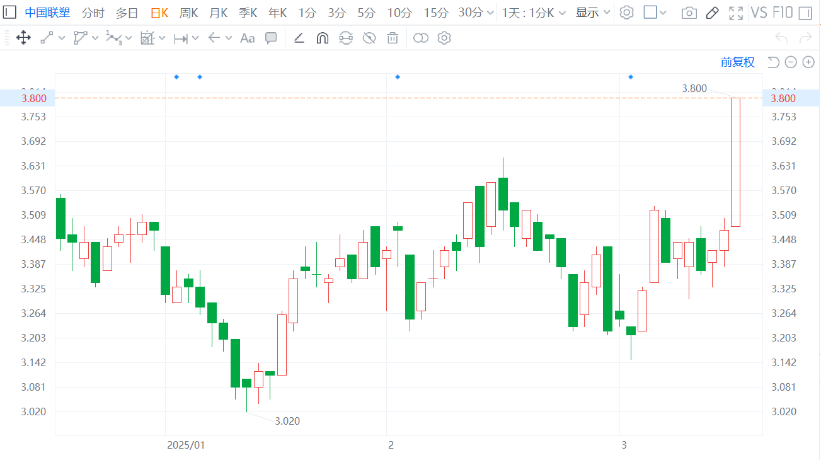Screen dimensions: 821x460
Task: Toggle the drawing pencil tool
Action: click(713, 13)
